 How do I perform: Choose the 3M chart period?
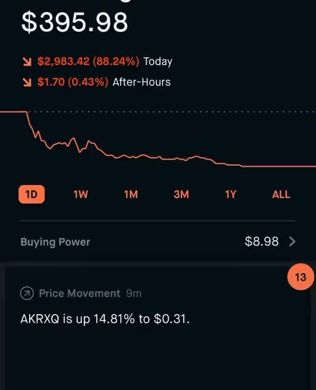(181, 194)
